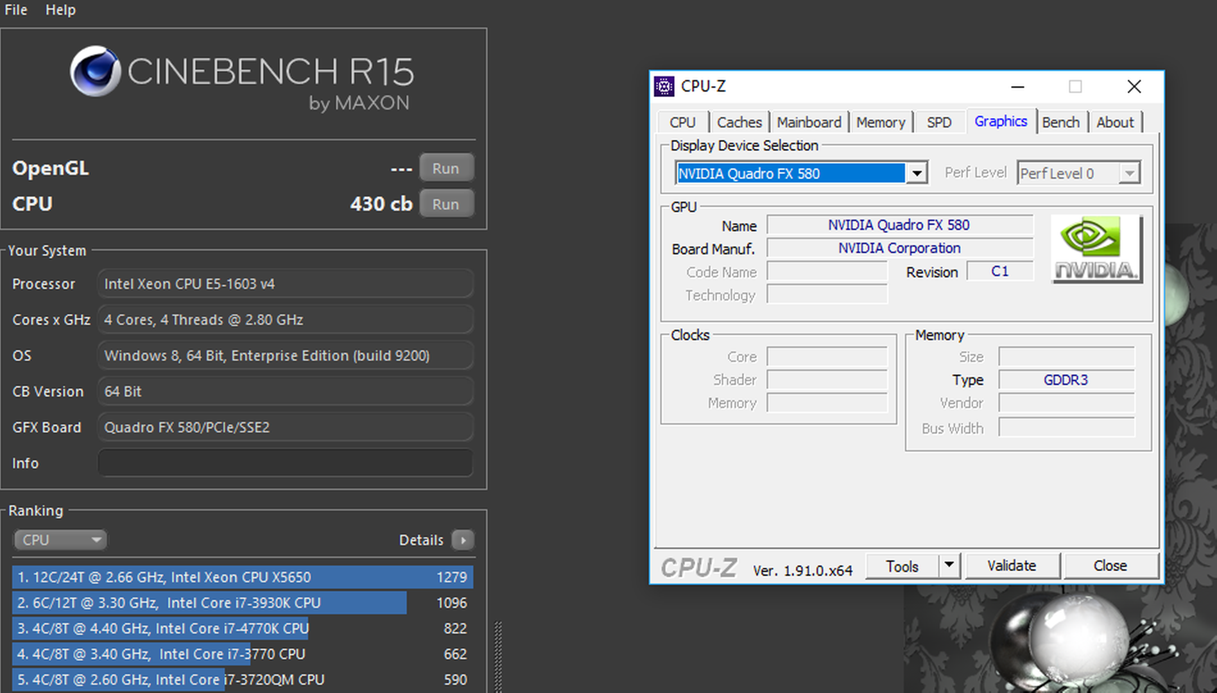
Task: Click the Tools button in CPU-Z
Action: click(902, 566)
